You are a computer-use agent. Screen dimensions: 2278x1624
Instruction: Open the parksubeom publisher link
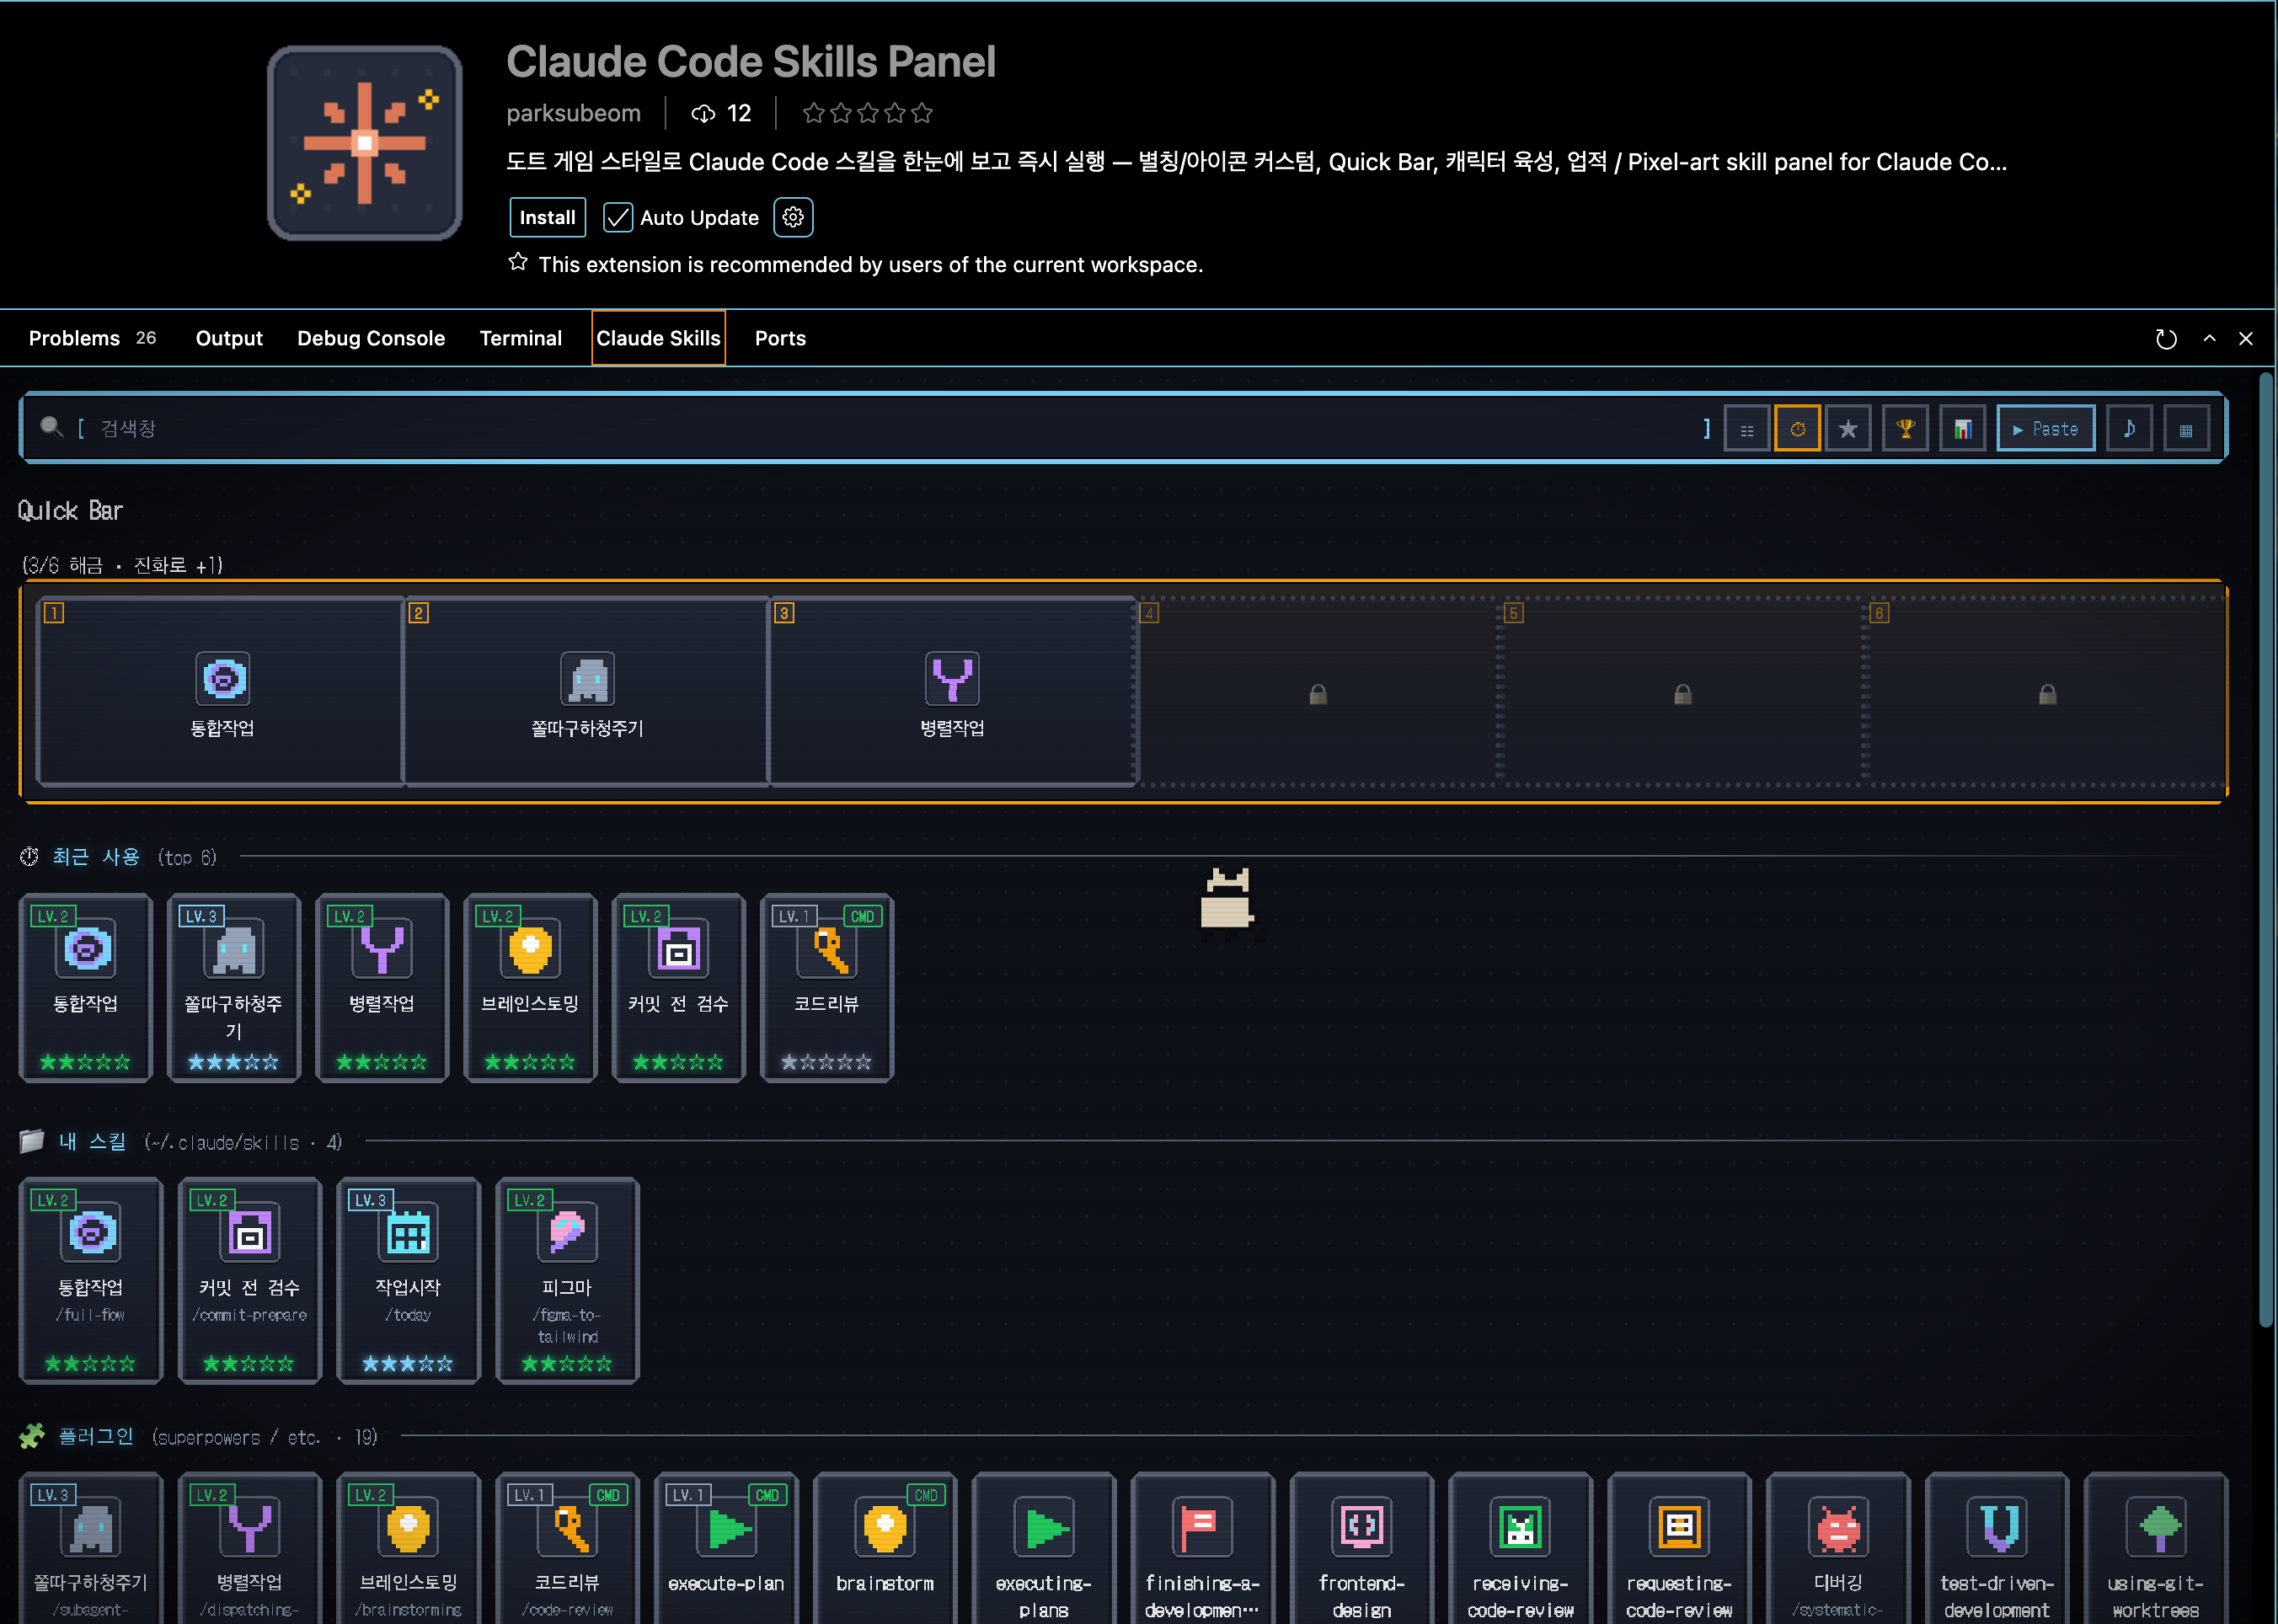(x=573, y=113)
